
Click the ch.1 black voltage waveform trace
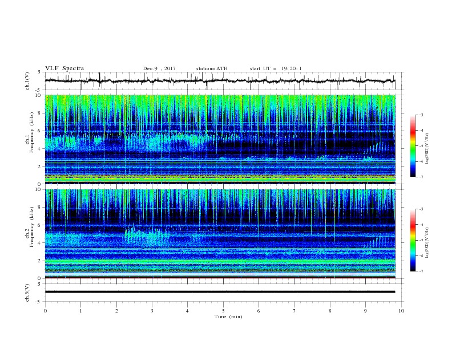pos(220,81)
